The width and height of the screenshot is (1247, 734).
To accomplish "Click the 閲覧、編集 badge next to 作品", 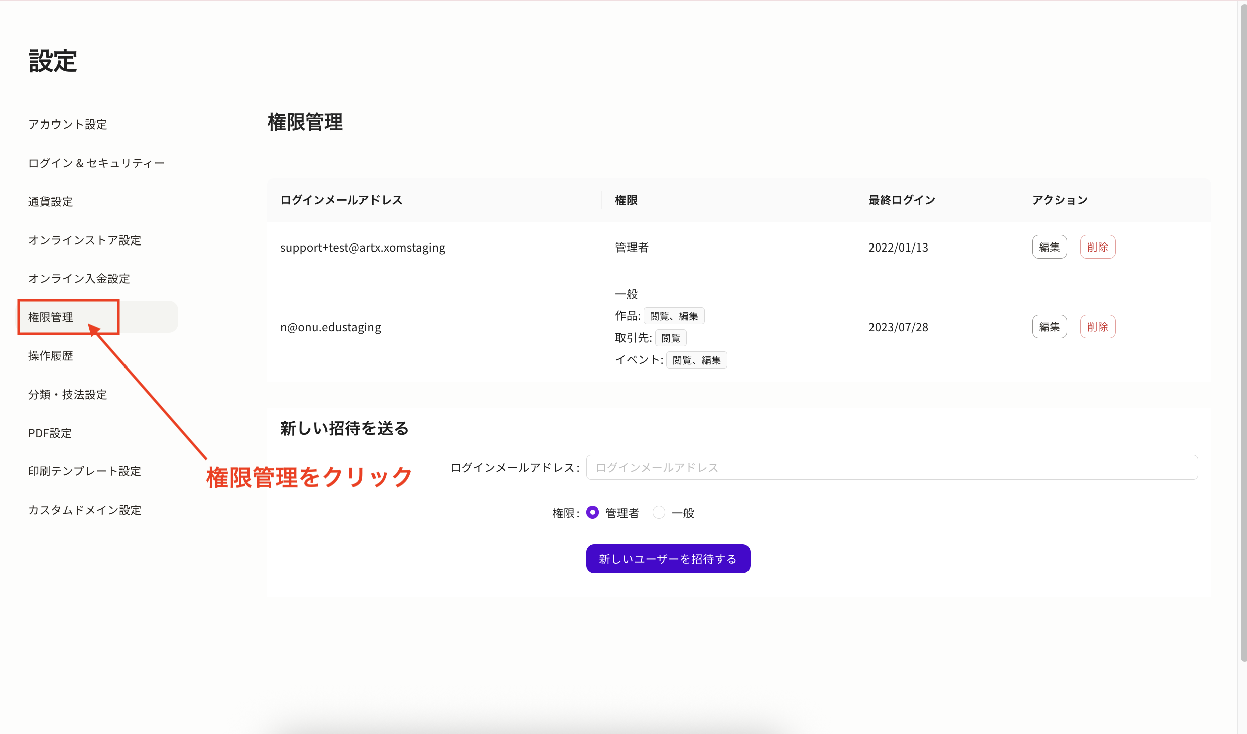I will click(x=675, y=315).
